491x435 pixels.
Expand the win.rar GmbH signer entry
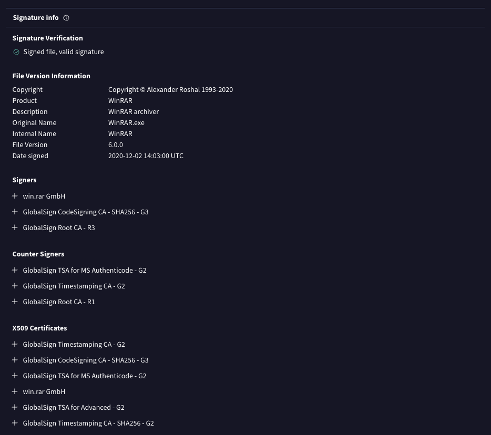coord(15,196)
